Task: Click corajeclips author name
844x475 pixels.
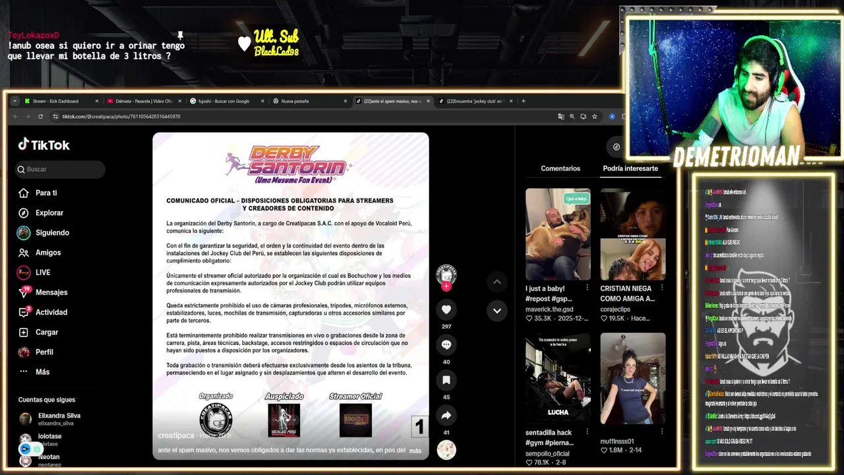Action: 619,309
